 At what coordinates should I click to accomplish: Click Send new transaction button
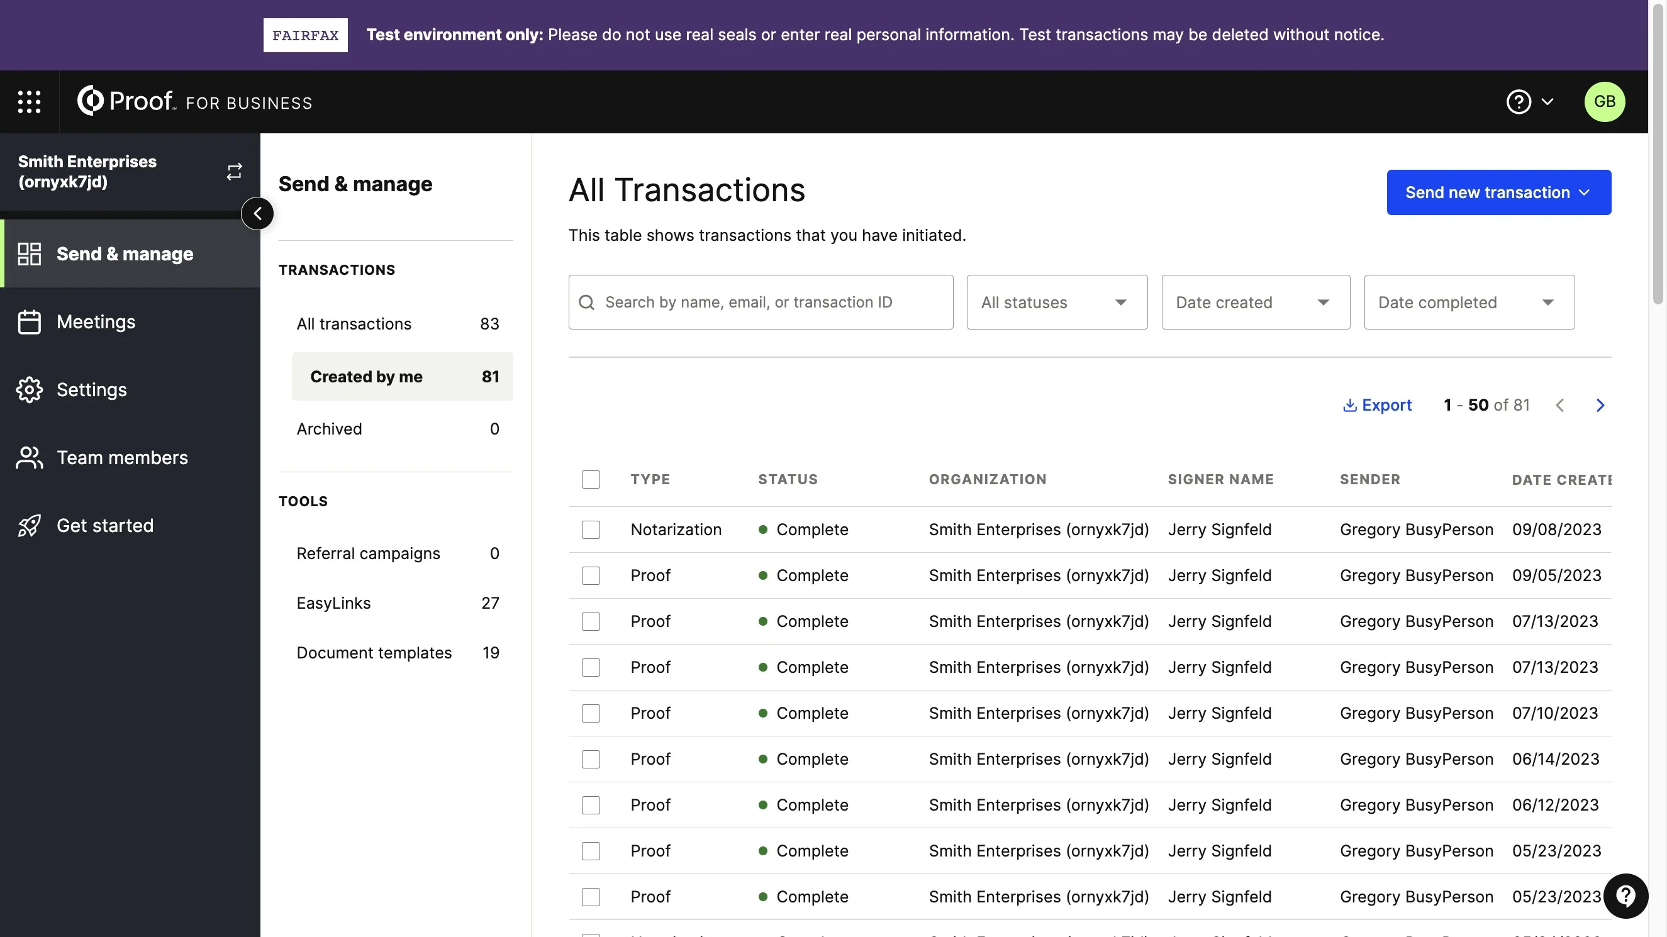(1499, 192)
